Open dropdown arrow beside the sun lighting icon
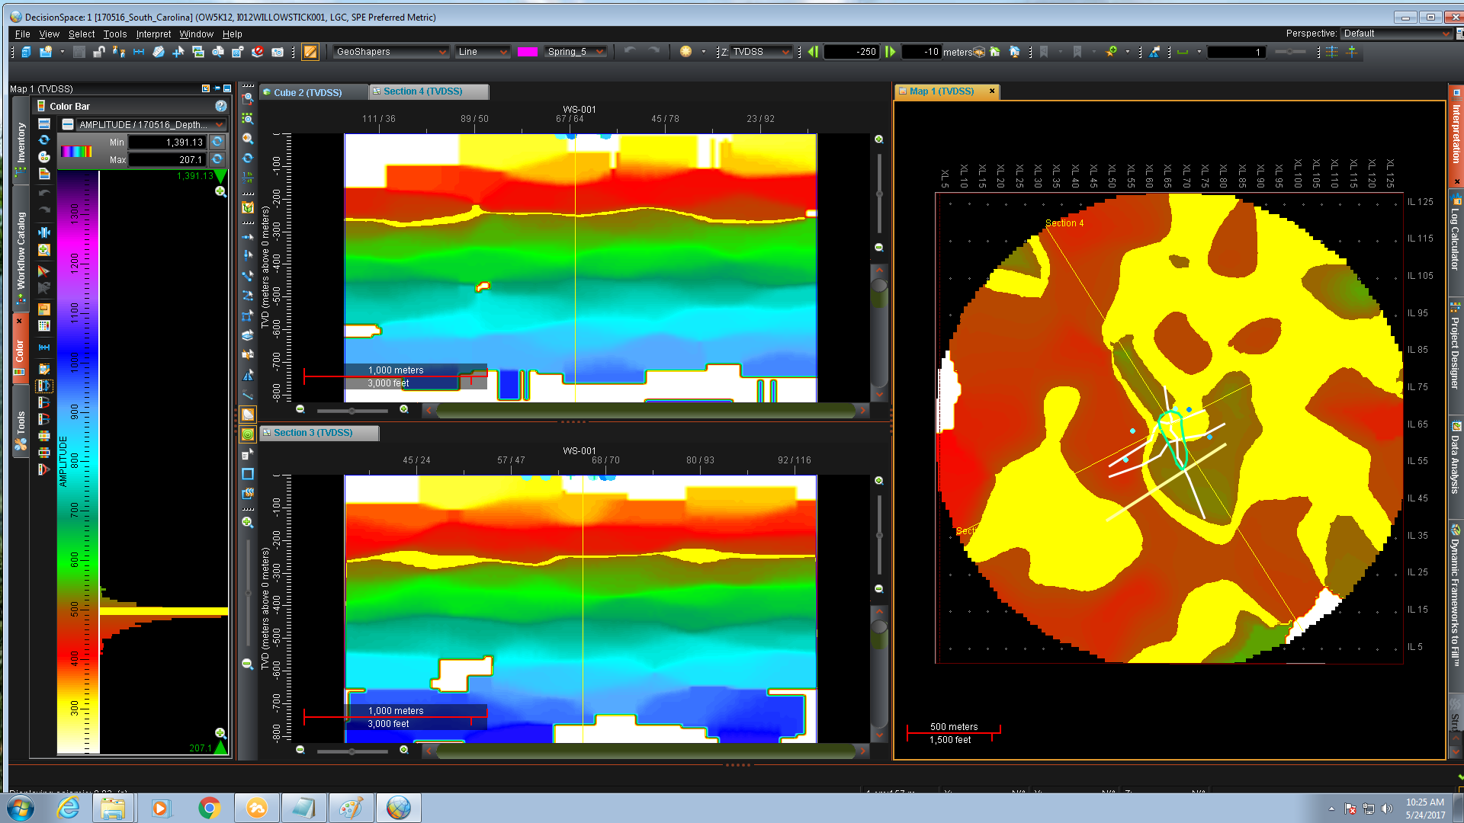This screenshot has width=1464, height=823. point(703,52)
